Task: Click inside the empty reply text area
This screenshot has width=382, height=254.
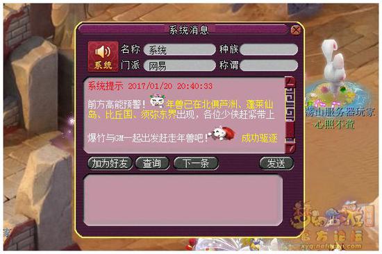Action: 183,200
